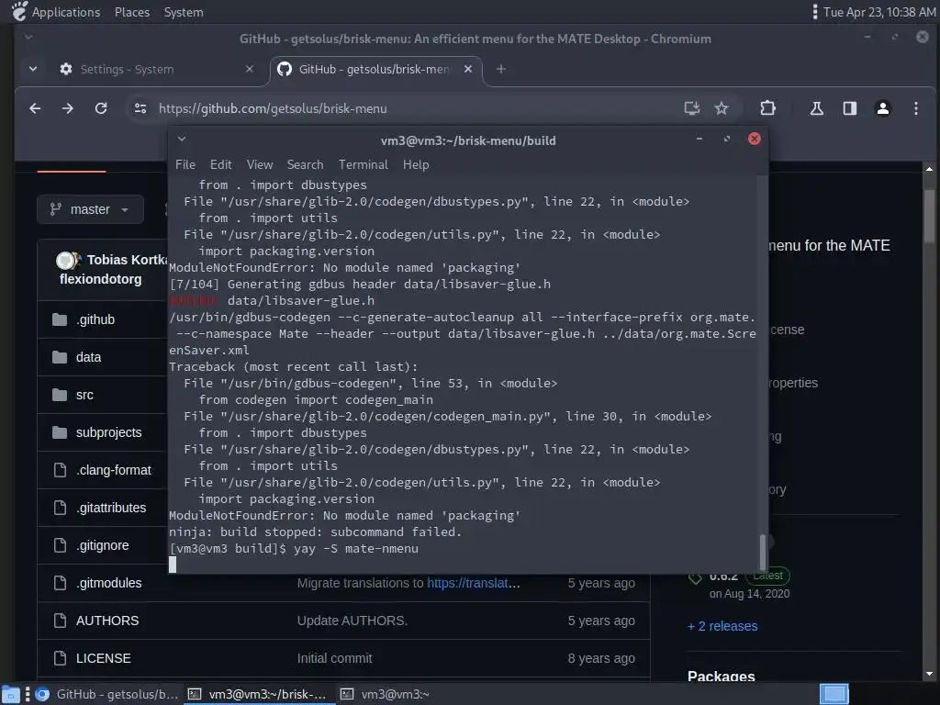Open terminal Terminal menu

(364, 165)
